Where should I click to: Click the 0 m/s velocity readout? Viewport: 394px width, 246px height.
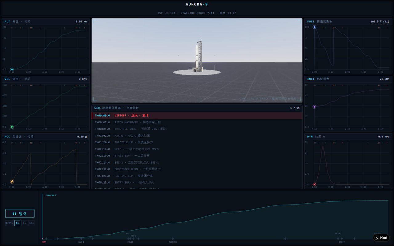(x=83, y=79)
